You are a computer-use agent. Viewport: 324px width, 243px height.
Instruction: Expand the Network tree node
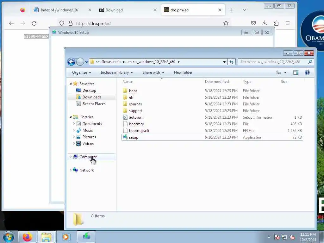[71, 170]
